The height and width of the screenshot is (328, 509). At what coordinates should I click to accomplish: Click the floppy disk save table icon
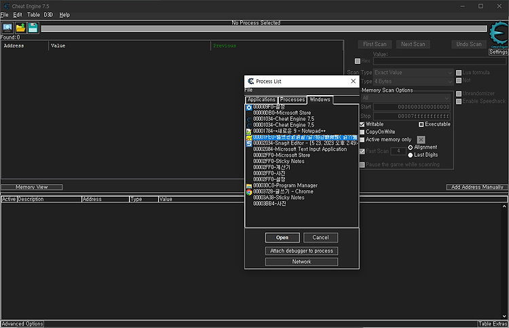click(33, 28)
